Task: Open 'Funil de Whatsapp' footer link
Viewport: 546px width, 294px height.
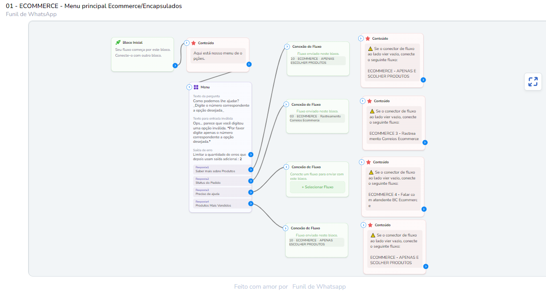Action: 319,286
